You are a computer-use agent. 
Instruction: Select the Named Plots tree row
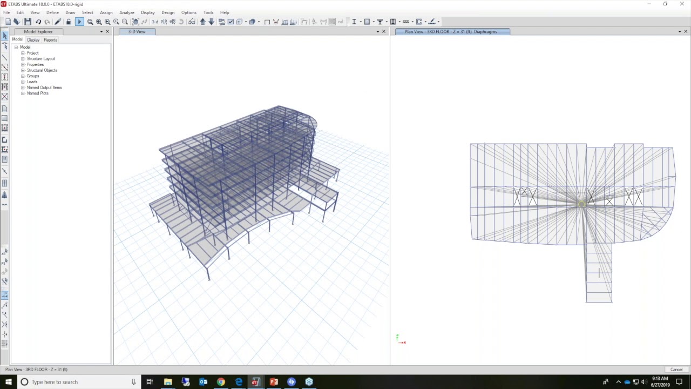pos(38,93)
